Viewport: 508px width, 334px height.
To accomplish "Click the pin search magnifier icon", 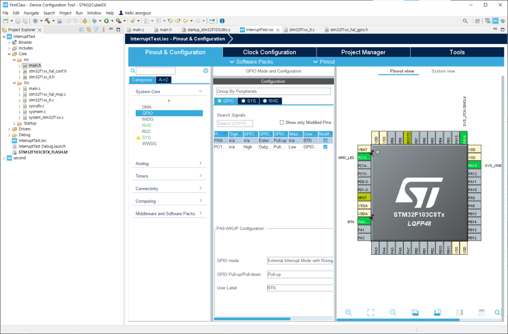I will tap(497, 312).
